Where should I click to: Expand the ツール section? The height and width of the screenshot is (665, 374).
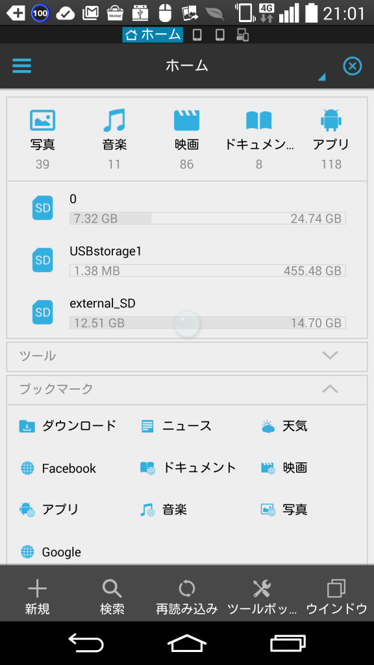coord(186,357)
